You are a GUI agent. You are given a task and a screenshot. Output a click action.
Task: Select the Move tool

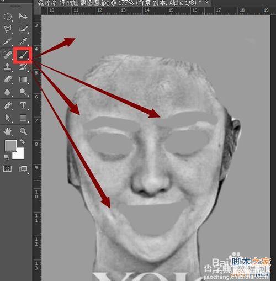(x=23, y=17)
